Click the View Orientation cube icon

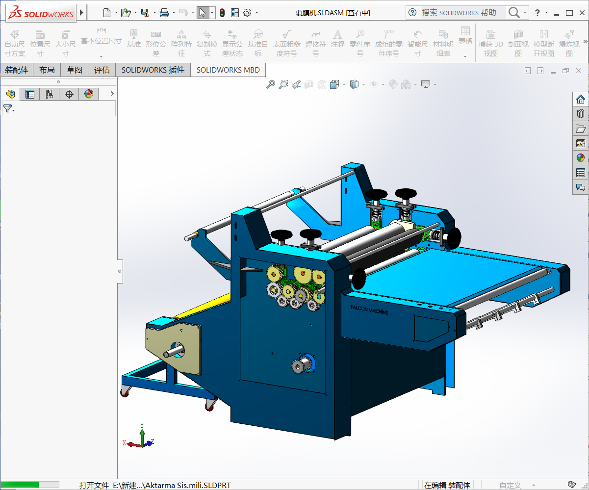(x=334, y=84)
